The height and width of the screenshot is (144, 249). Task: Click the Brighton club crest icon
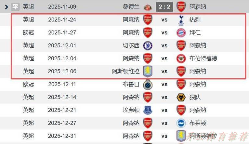click(181, 123)
